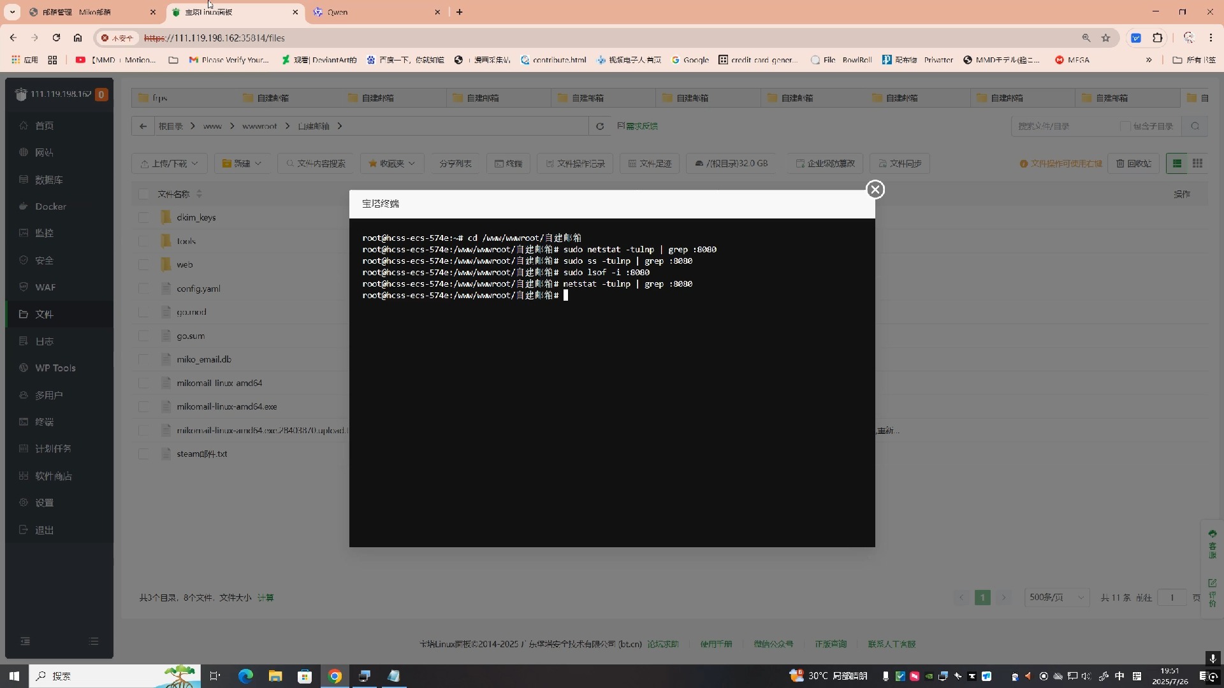
Task: Switch to list view layout
Action: pyautogui.click(x=1177, y=164)
